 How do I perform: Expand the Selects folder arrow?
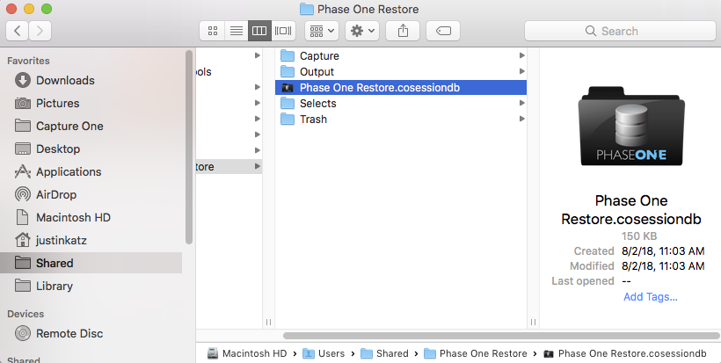click(x=522, y=104)
